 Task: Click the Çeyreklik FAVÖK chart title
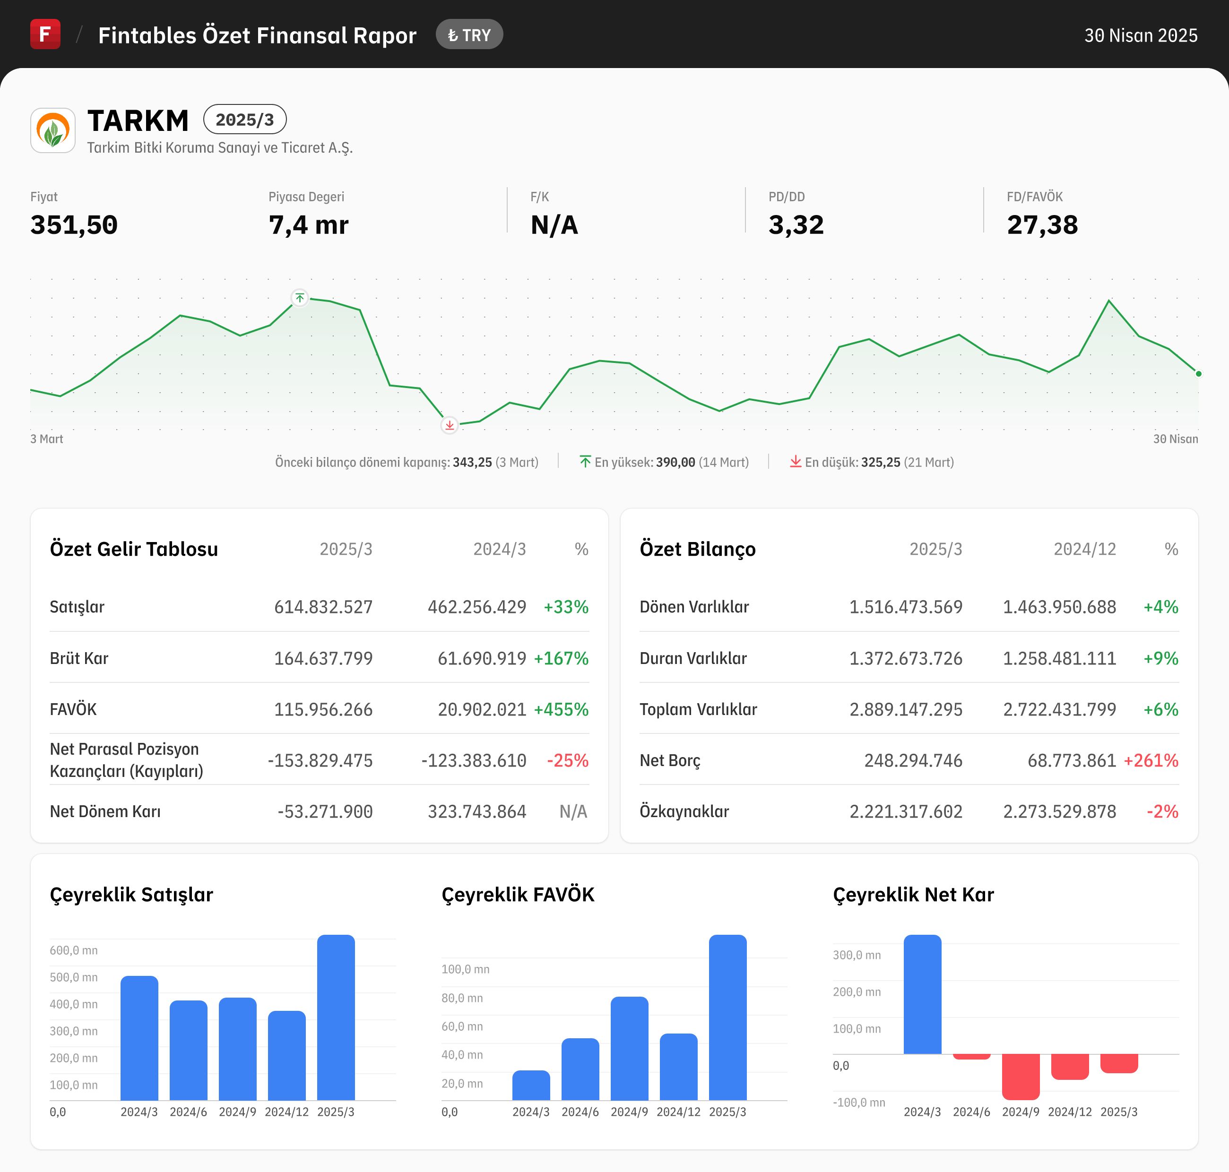[x=517, y=895]
